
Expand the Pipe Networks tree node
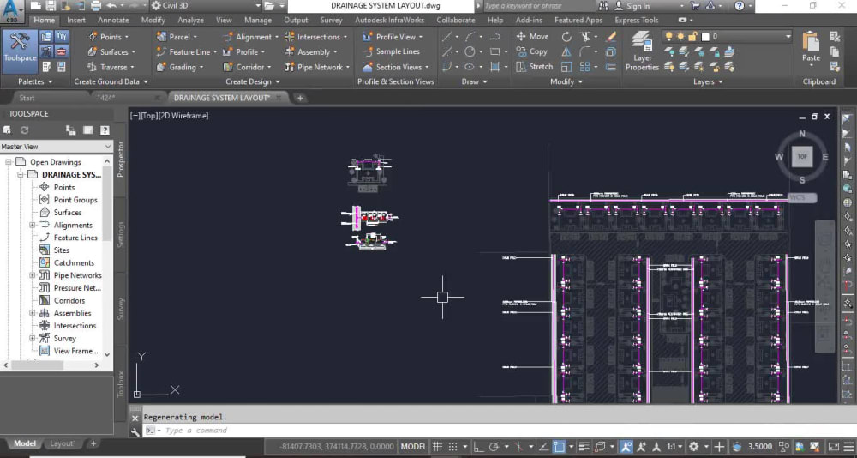coord(33,275)
